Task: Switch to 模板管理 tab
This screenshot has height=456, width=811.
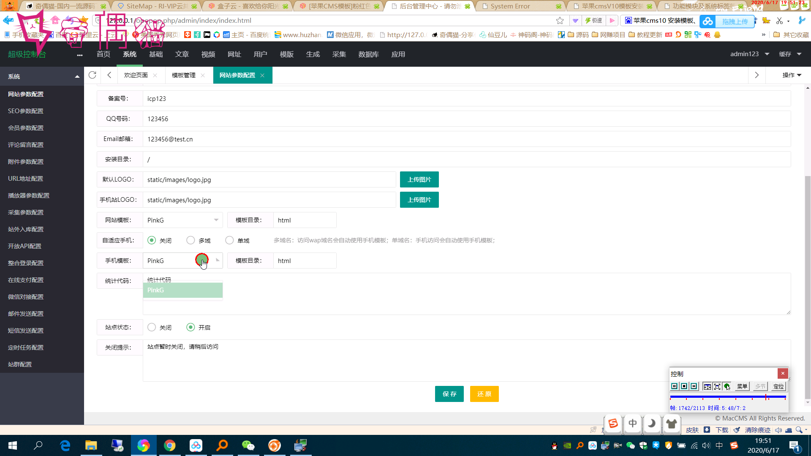Action: click(x=184, y=75)
